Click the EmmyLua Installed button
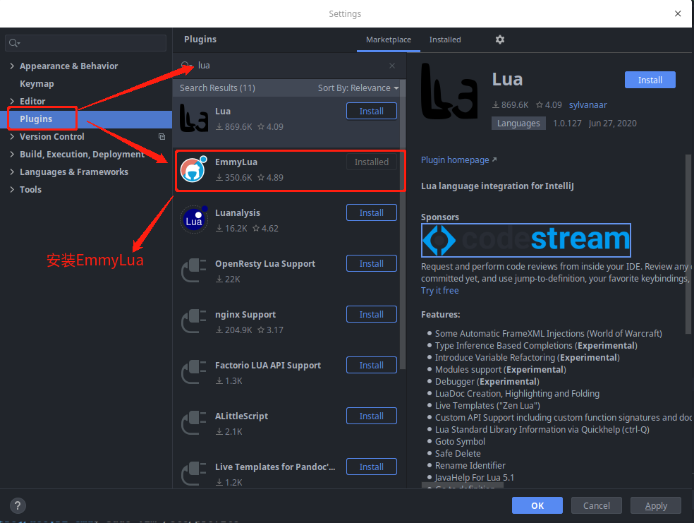 [372, 162]
